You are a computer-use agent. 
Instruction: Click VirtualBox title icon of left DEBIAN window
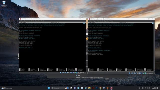(x=20, y=19)
